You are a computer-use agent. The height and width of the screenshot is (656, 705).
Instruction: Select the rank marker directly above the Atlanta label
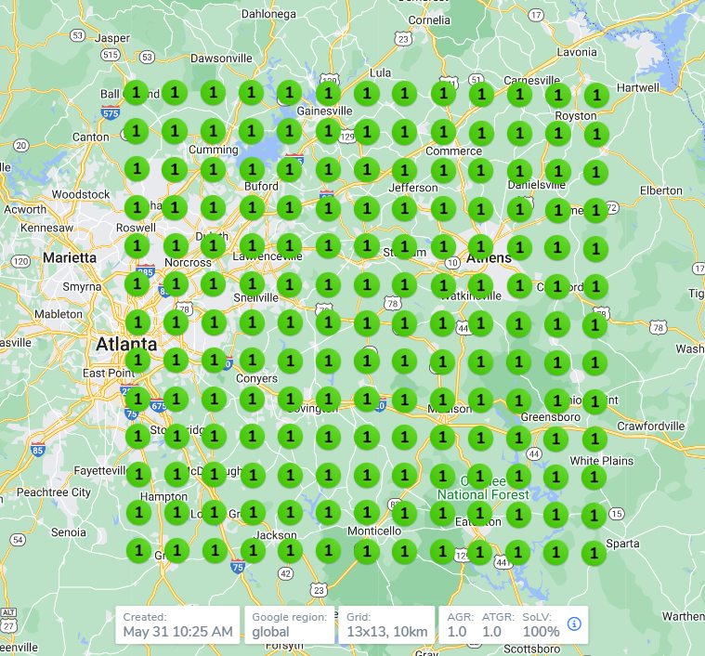pos(137,321)
